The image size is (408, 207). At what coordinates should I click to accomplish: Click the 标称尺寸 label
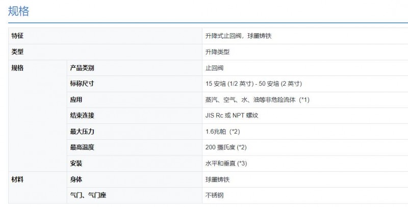(x=82, y=84)
